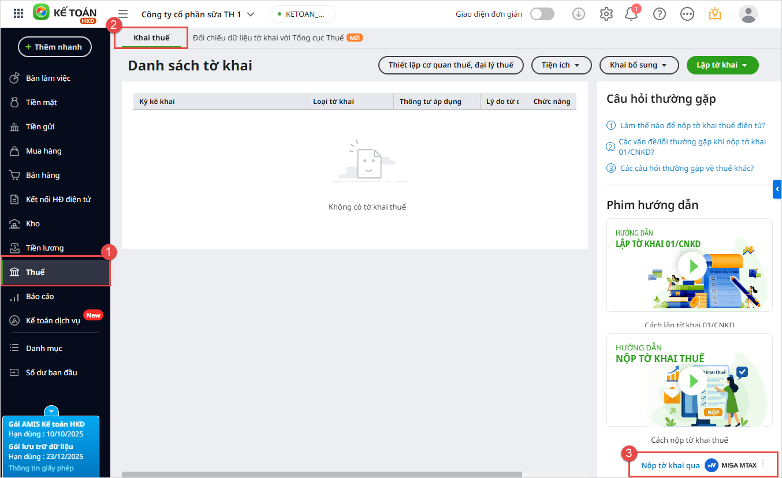Open Báo cáo in the sidebar
This screenshot has height=478, width=782.
40,296
